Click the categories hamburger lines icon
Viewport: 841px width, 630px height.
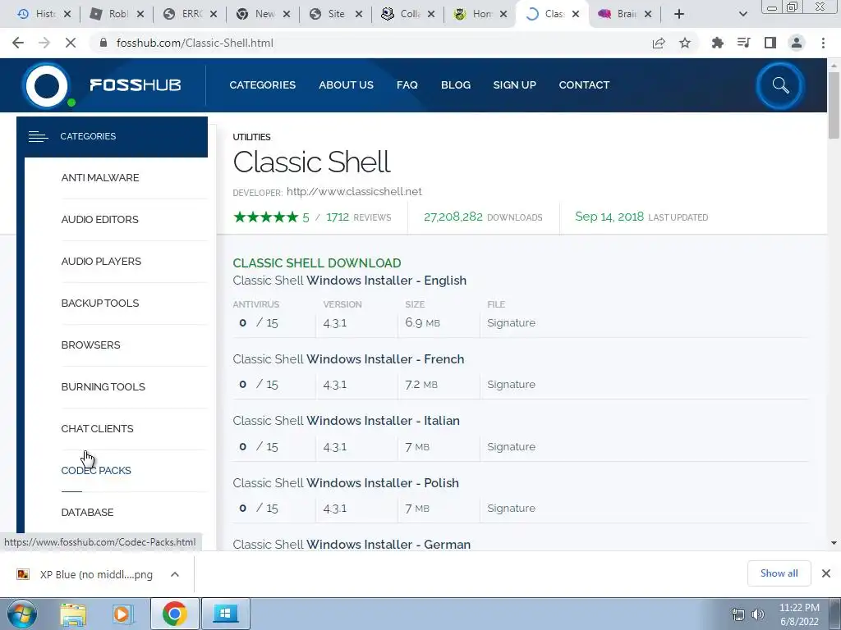[x=38, y=137]
